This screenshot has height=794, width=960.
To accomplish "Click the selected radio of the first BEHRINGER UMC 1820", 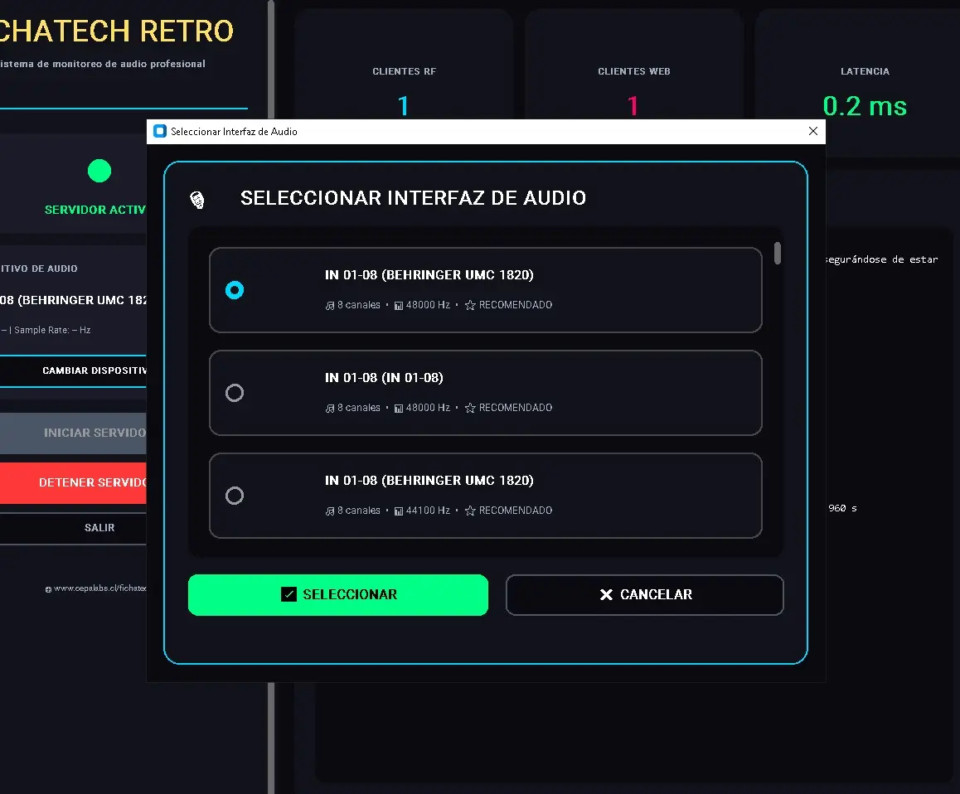I will [x=235, y=290].
